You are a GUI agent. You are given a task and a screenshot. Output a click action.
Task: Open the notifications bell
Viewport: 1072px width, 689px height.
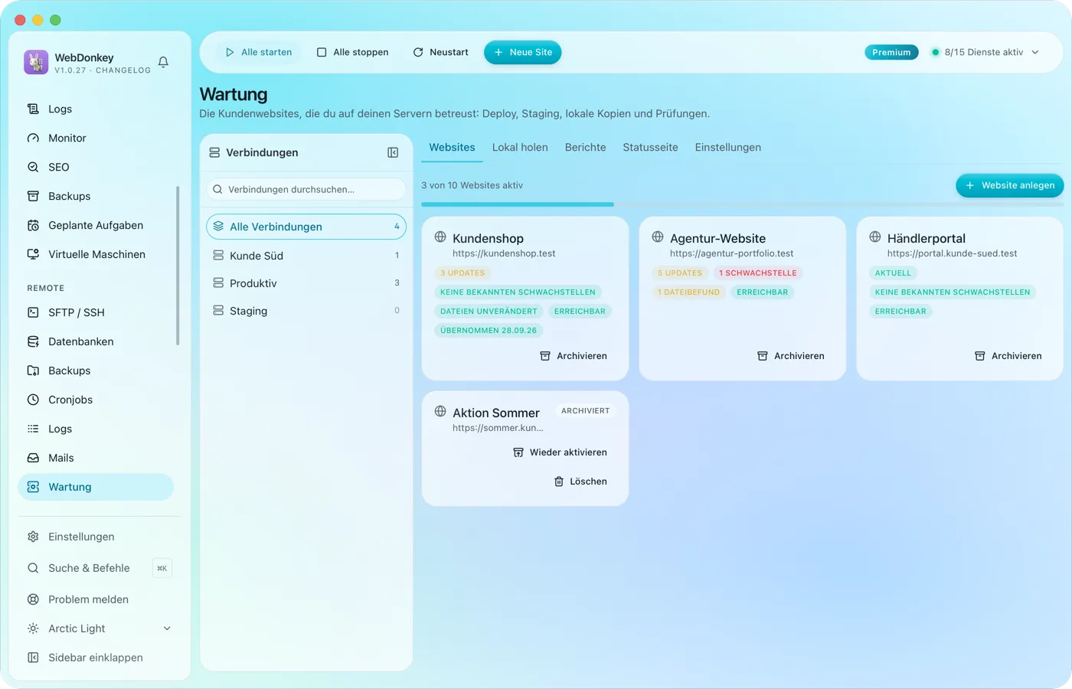(x=163, y=62)
